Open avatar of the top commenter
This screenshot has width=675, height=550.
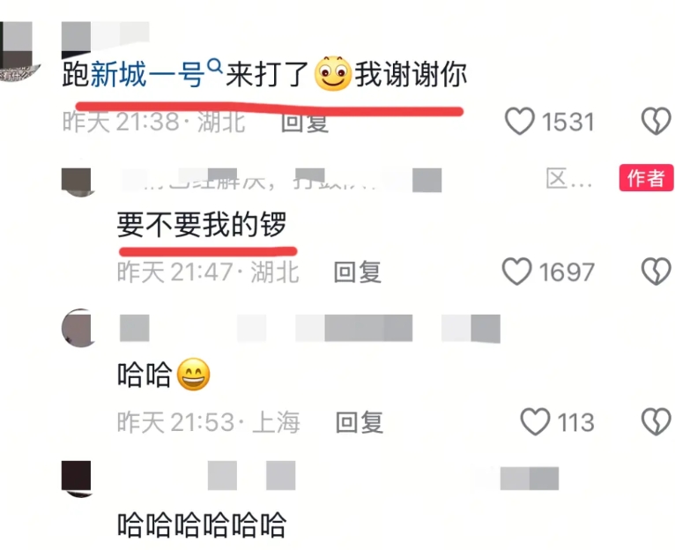pyautogui.click(x=19, y=51)
